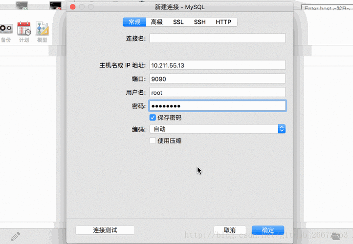Focus the 主机名或 IP 地址 field

tap(218, 65)
